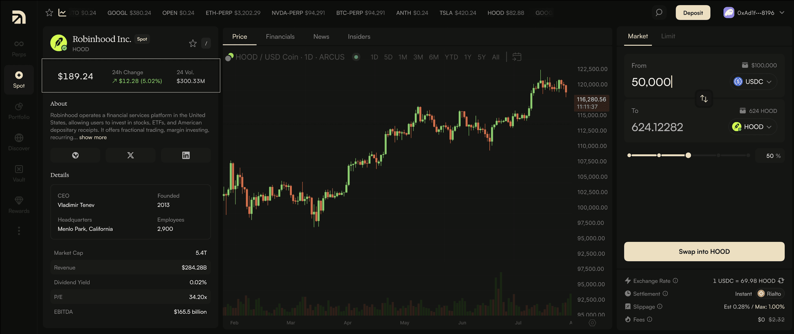Open ETH-PERP ticker in the top bar
This screenshot has width=794, height=334.
coord(233,13)
